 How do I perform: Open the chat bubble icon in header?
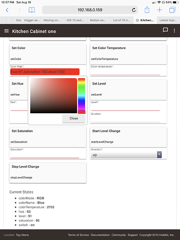pos(165,30)
